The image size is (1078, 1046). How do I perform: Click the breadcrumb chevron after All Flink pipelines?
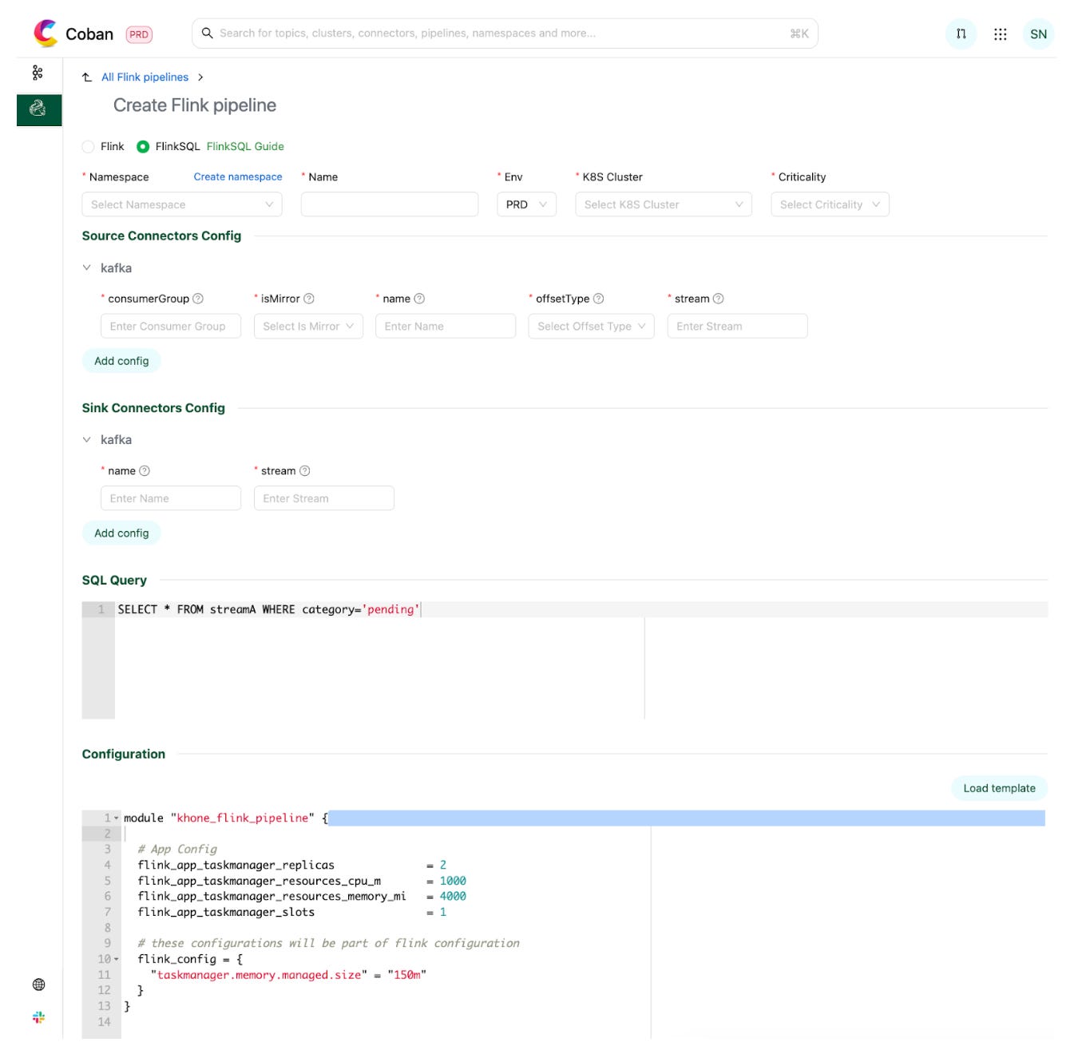200,77
